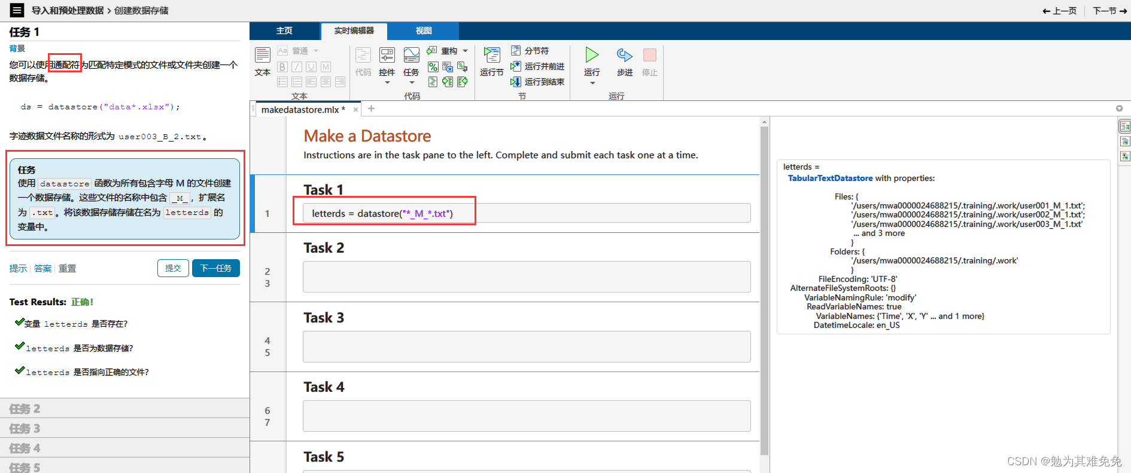The width and height of the screenshot is (1131, 473).
Task: Toggle center text alignment
Action: pos(326,82)
